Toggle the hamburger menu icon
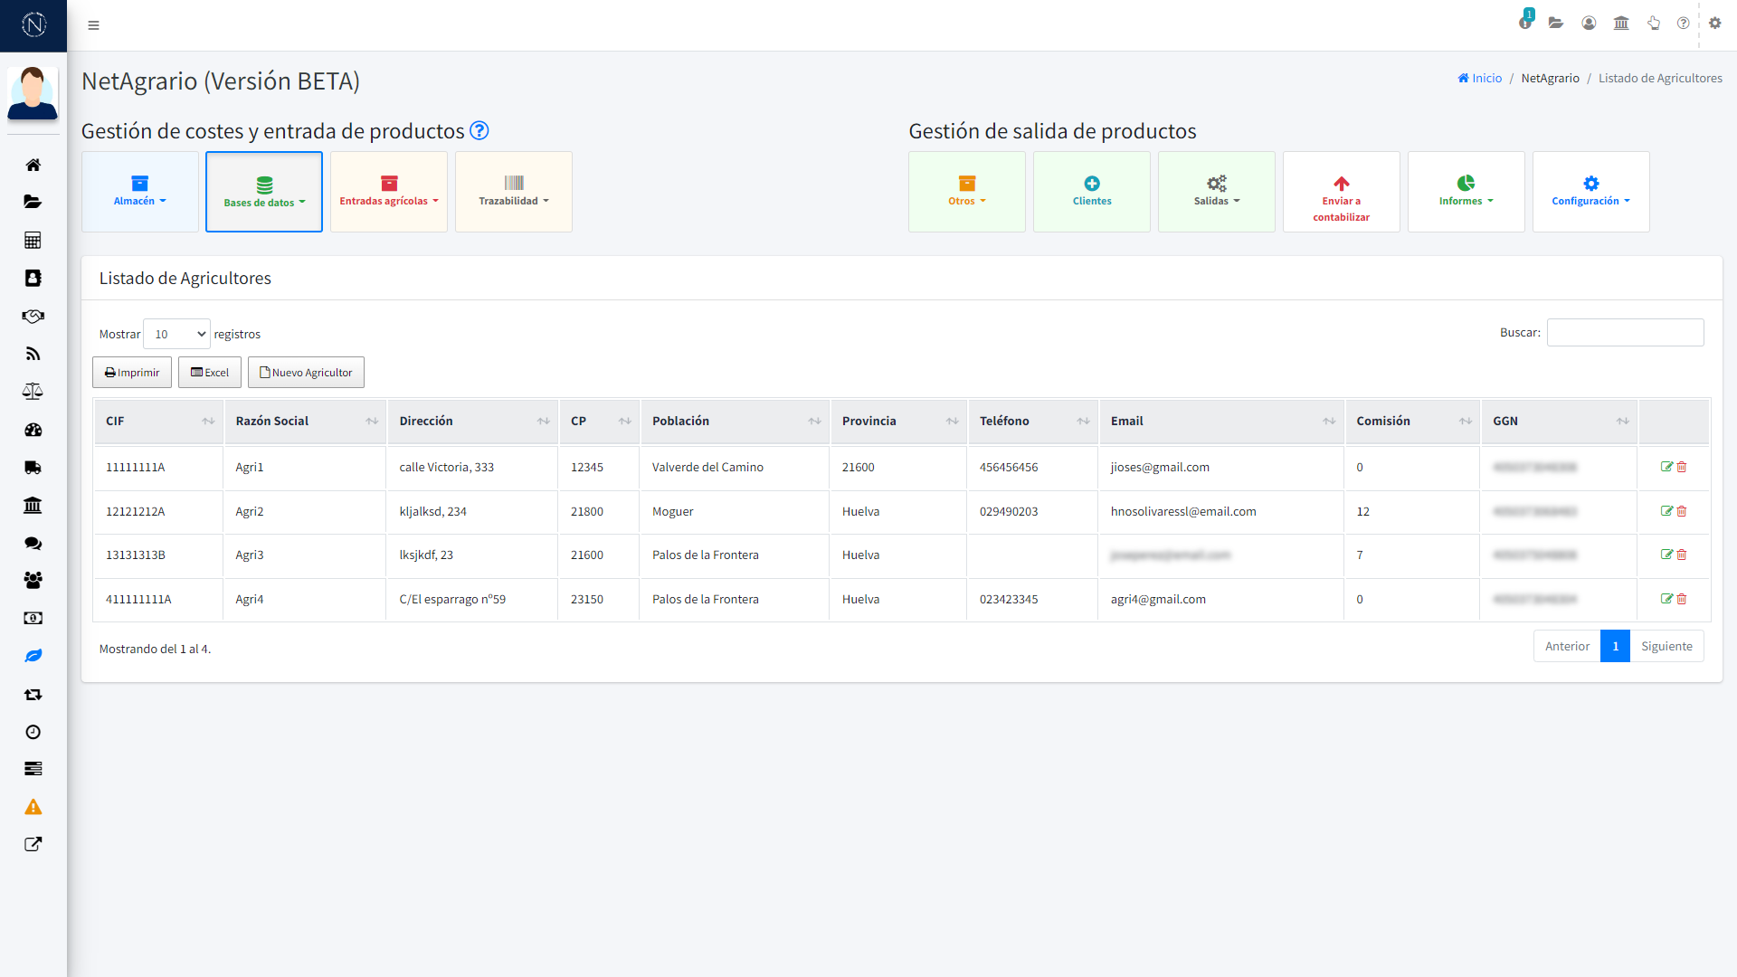 coord(93,25)
